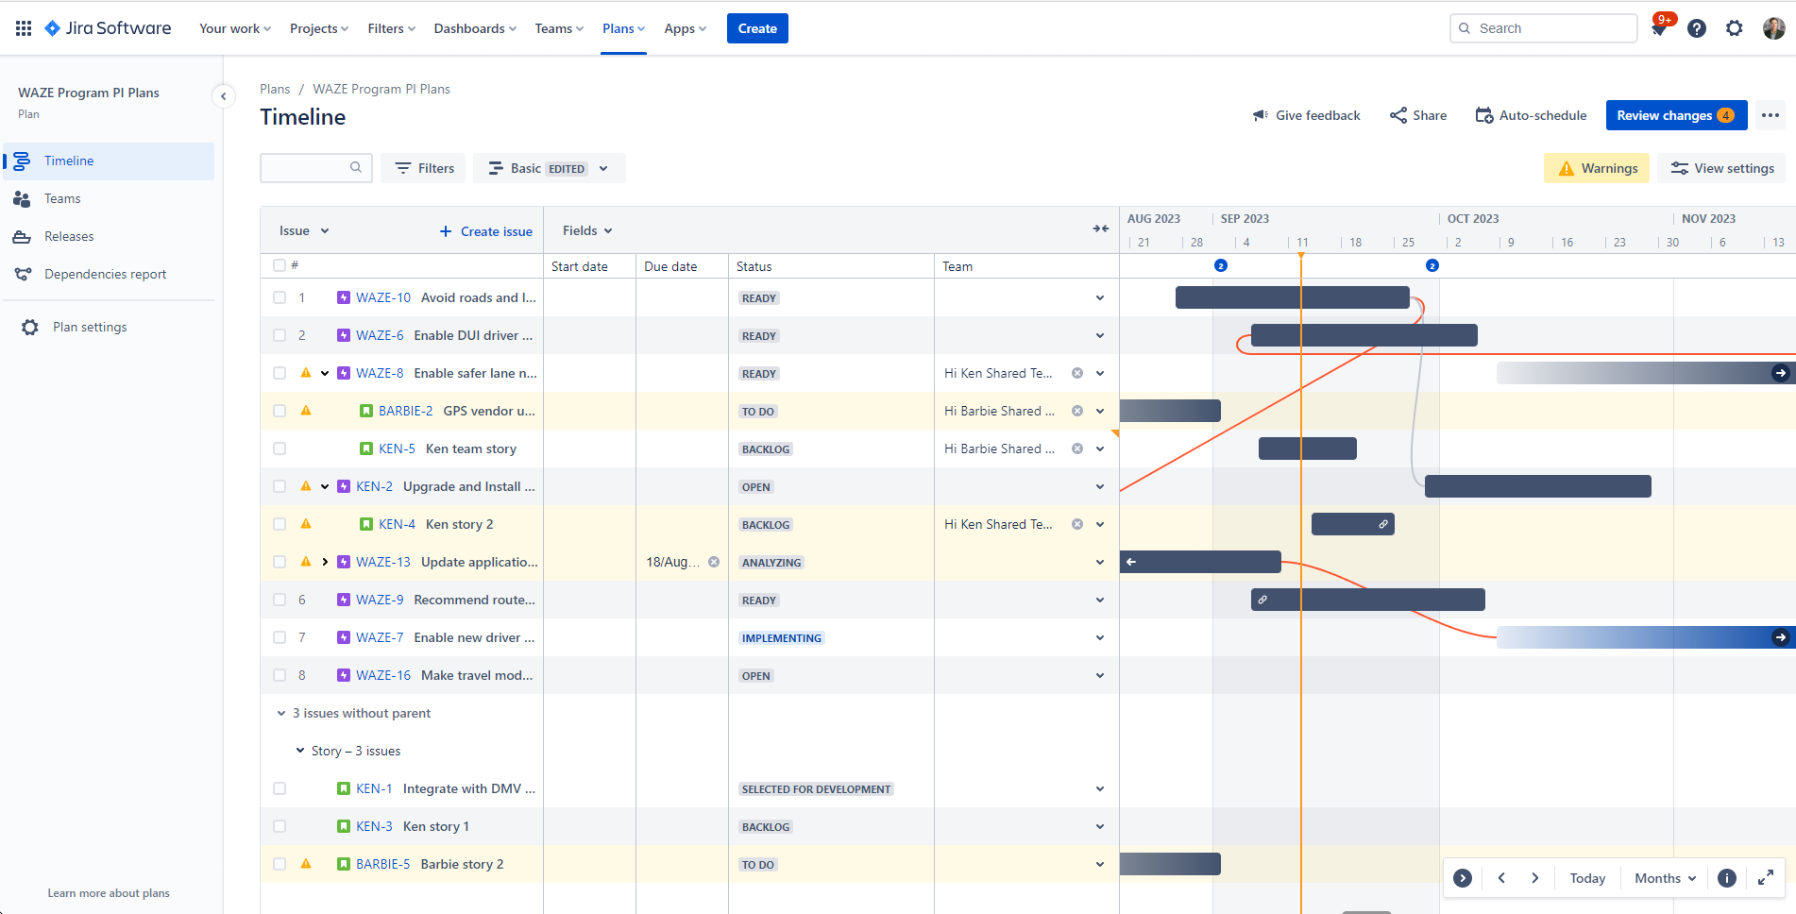The image size is (1796, 914).
Task: Open the Your work menu
Action: (x=235, y=28)
